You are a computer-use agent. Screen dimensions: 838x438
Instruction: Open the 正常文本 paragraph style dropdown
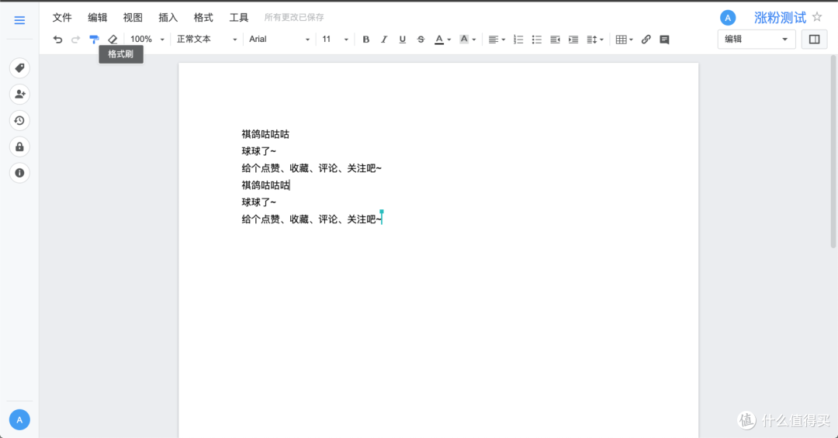(207, 40)
